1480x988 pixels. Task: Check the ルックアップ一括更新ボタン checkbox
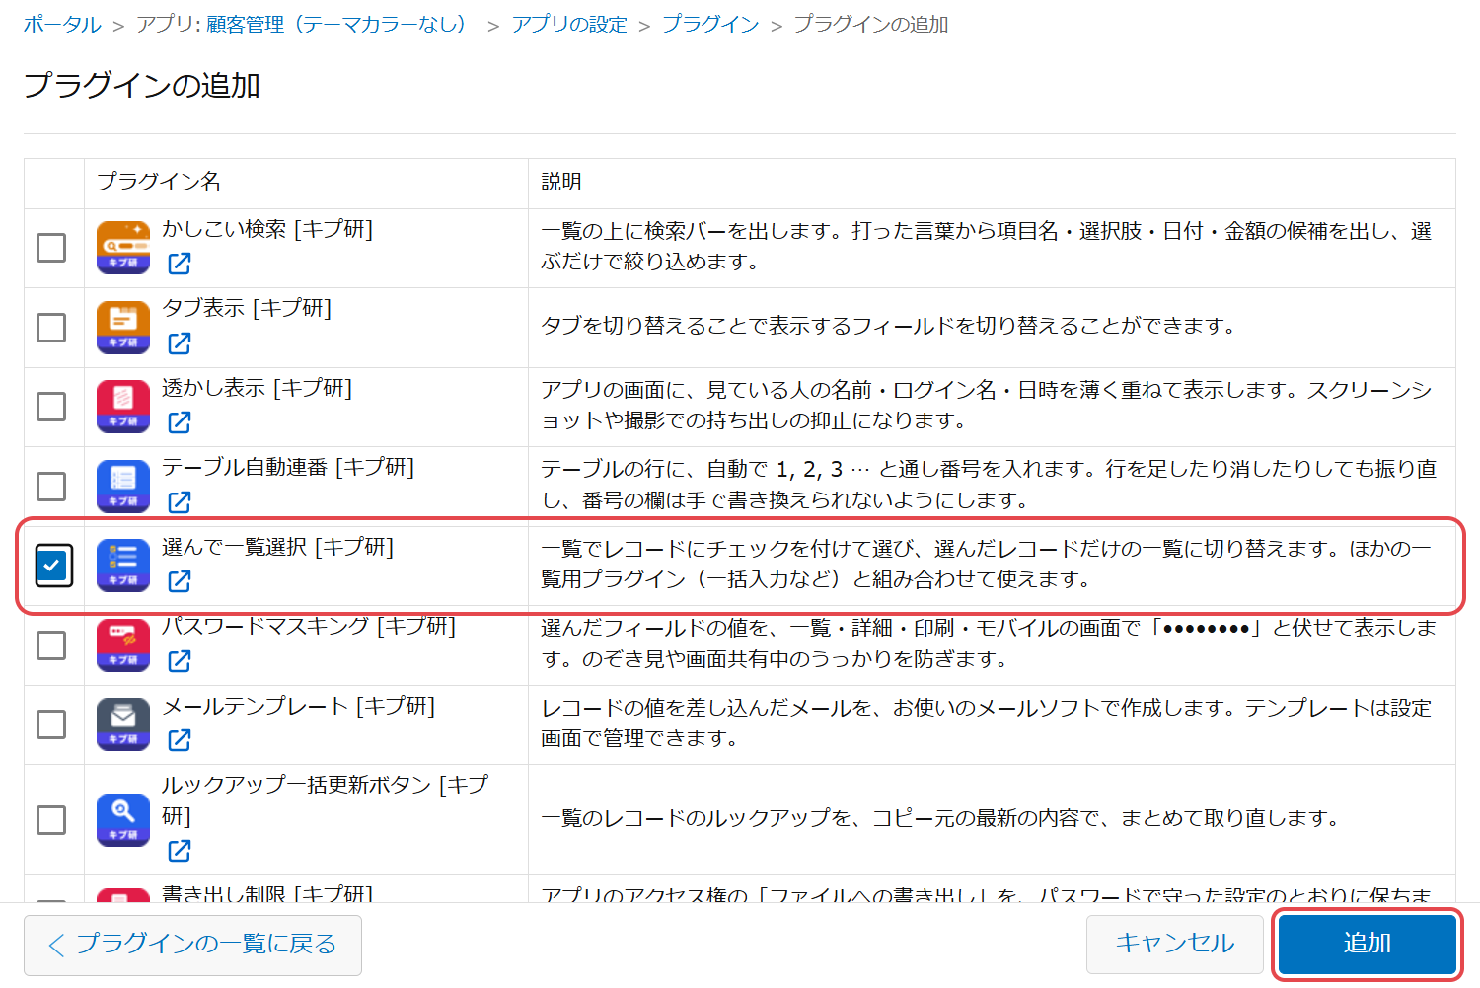51,820
